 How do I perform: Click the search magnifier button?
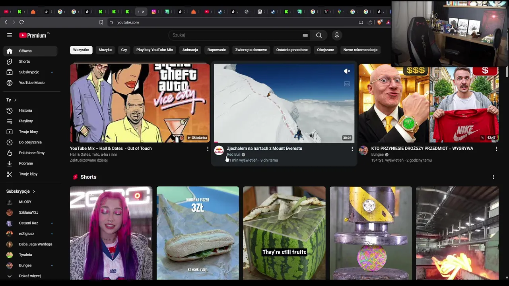pyautogui.click(x=319, y=35)
